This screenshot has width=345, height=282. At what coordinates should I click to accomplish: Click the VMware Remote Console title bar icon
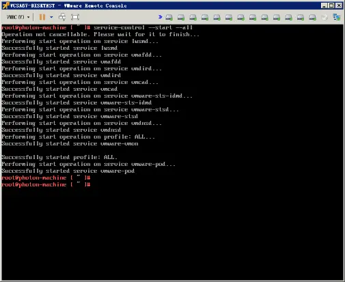click(5, 5)
